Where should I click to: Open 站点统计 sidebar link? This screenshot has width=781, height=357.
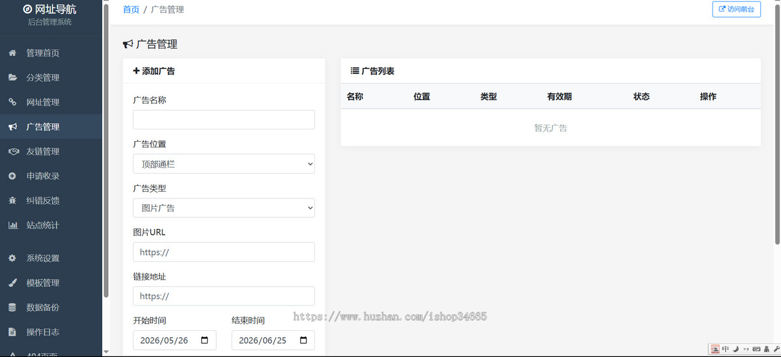coord(51,225)
